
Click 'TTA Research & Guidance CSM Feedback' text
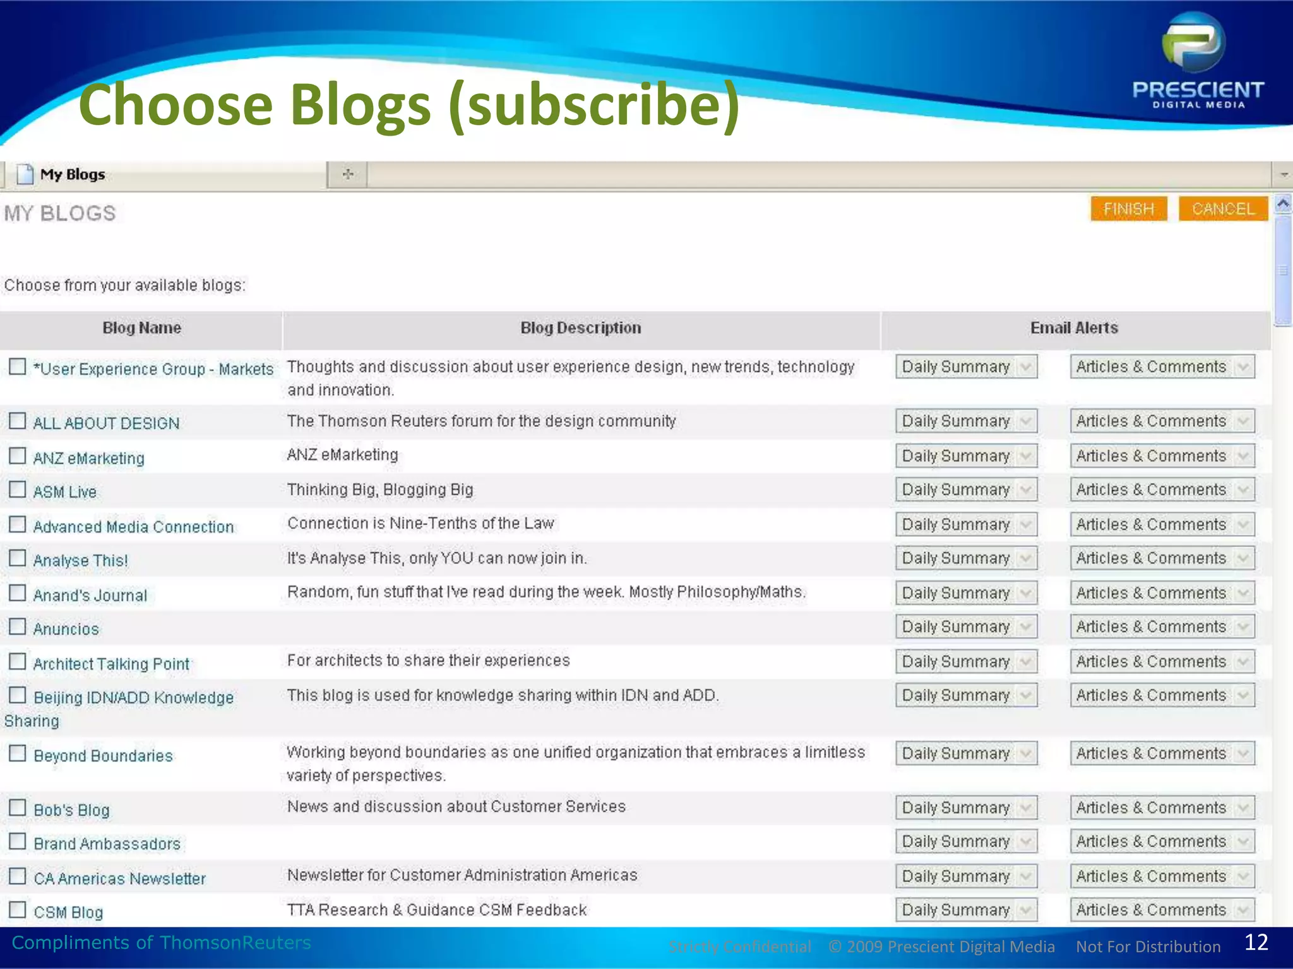tap(437, 910)
